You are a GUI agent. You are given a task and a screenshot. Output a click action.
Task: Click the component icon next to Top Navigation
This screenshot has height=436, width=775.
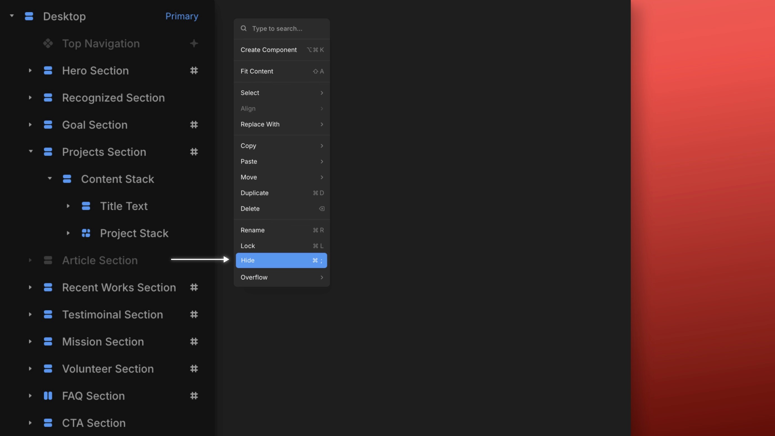click(x=48, y=44)
